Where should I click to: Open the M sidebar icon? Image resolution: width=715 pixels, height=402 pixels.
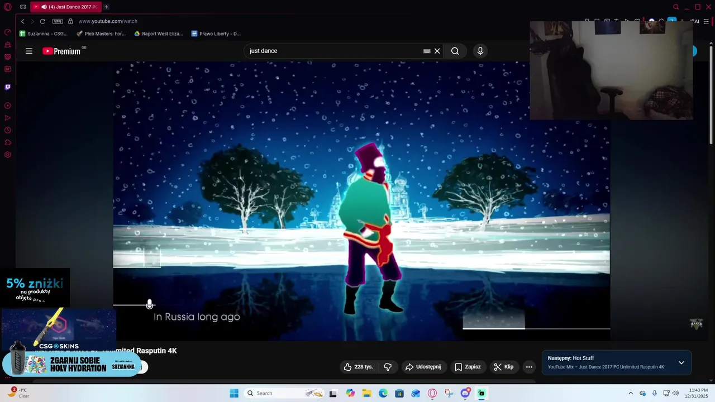pyautogui.click(x=8, y=69)
